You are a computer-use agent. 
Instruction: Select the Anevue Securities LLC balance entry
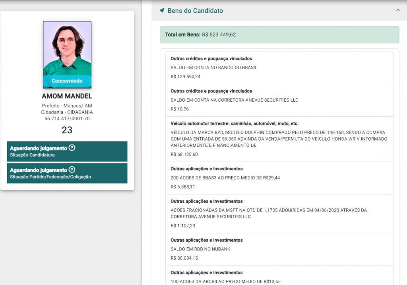pyautogui.click(x=279, y=100)
